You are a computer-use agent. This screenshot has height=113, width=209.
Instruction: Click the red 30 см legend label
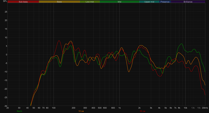tap(143, 111)
